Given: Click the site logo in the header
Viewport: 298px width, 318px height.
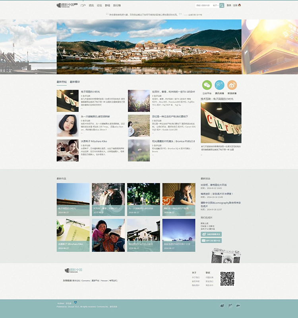Looking at the screenshot, I should (67, 5).
